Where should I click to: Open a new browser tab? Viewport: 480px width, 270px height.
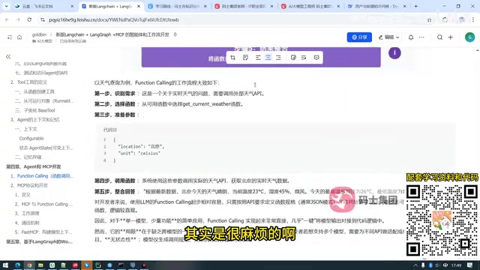coord(415,6)
